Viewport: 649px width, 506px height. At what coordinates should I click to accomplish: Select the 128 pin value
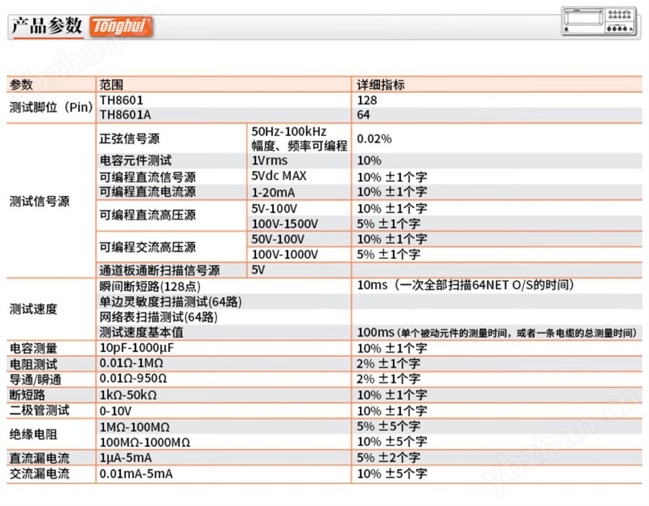pyautogui.click(x=367, y=100)
